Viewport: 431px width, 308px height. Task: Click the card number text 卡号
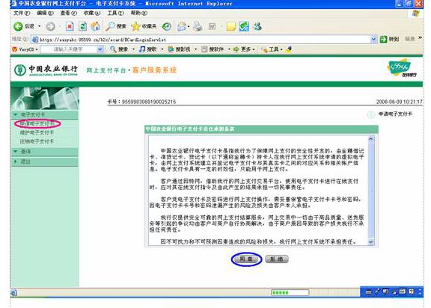pyautogui.click(x=141, y=102)
